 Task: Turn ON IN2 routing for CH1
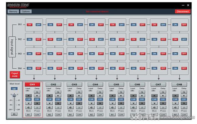pos(30,39)
